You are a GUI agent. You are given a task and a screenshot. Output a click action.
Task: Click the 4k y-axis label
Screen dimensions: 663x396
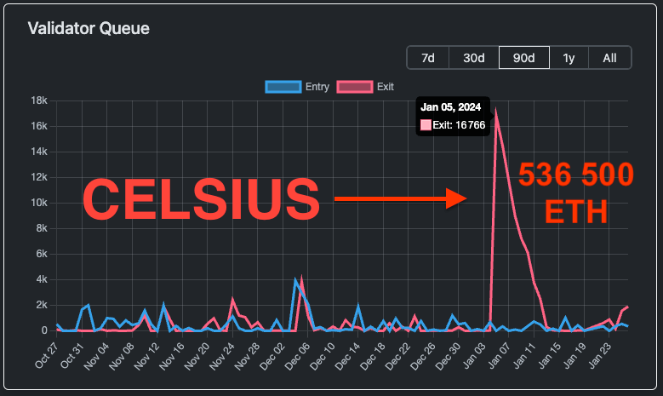42,279
